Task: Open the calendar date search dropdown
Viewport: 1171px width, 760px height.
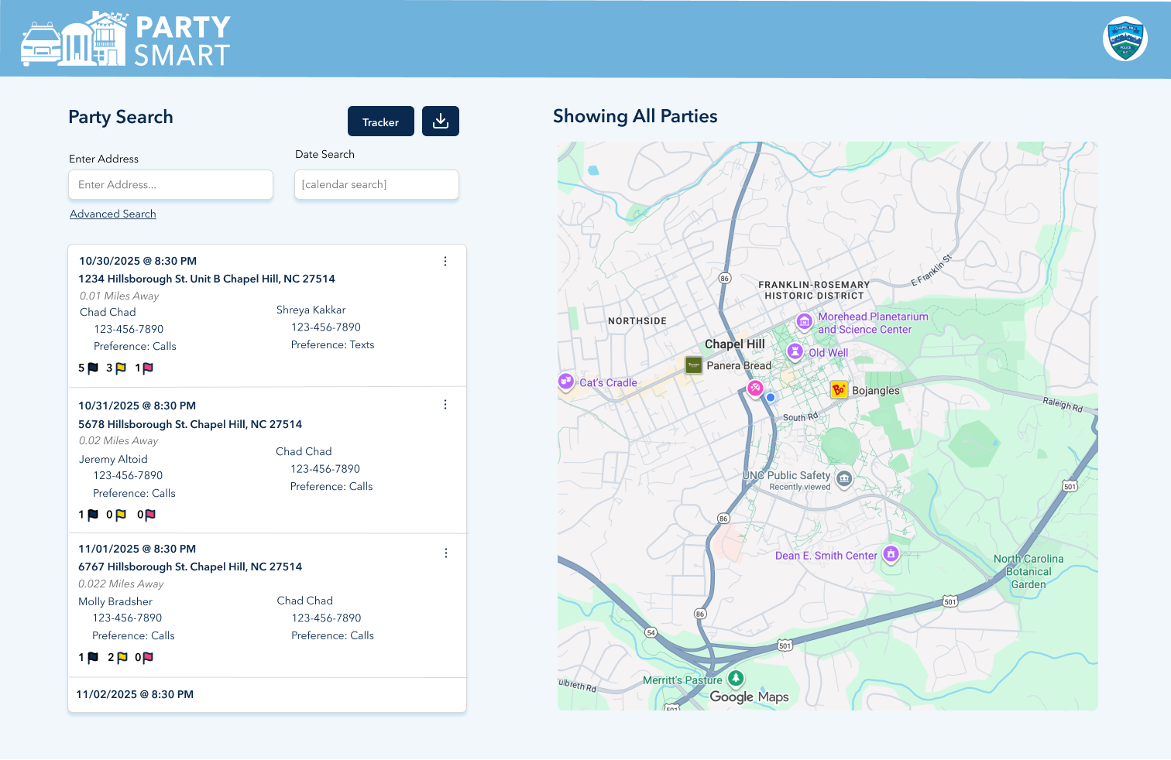Action: click(x=376, y=184)
